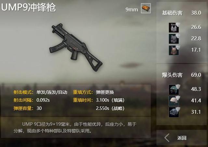Select the level 3 vest icon
Screen dimensions: 208x147
pos(174,51)
